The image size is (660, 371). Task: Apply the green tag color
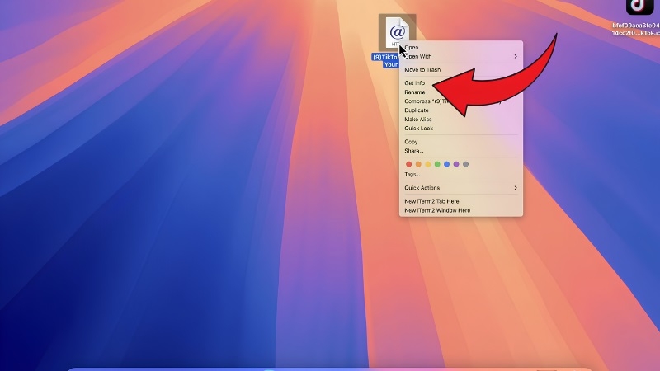pyautogui.click(x=437, y=164)
